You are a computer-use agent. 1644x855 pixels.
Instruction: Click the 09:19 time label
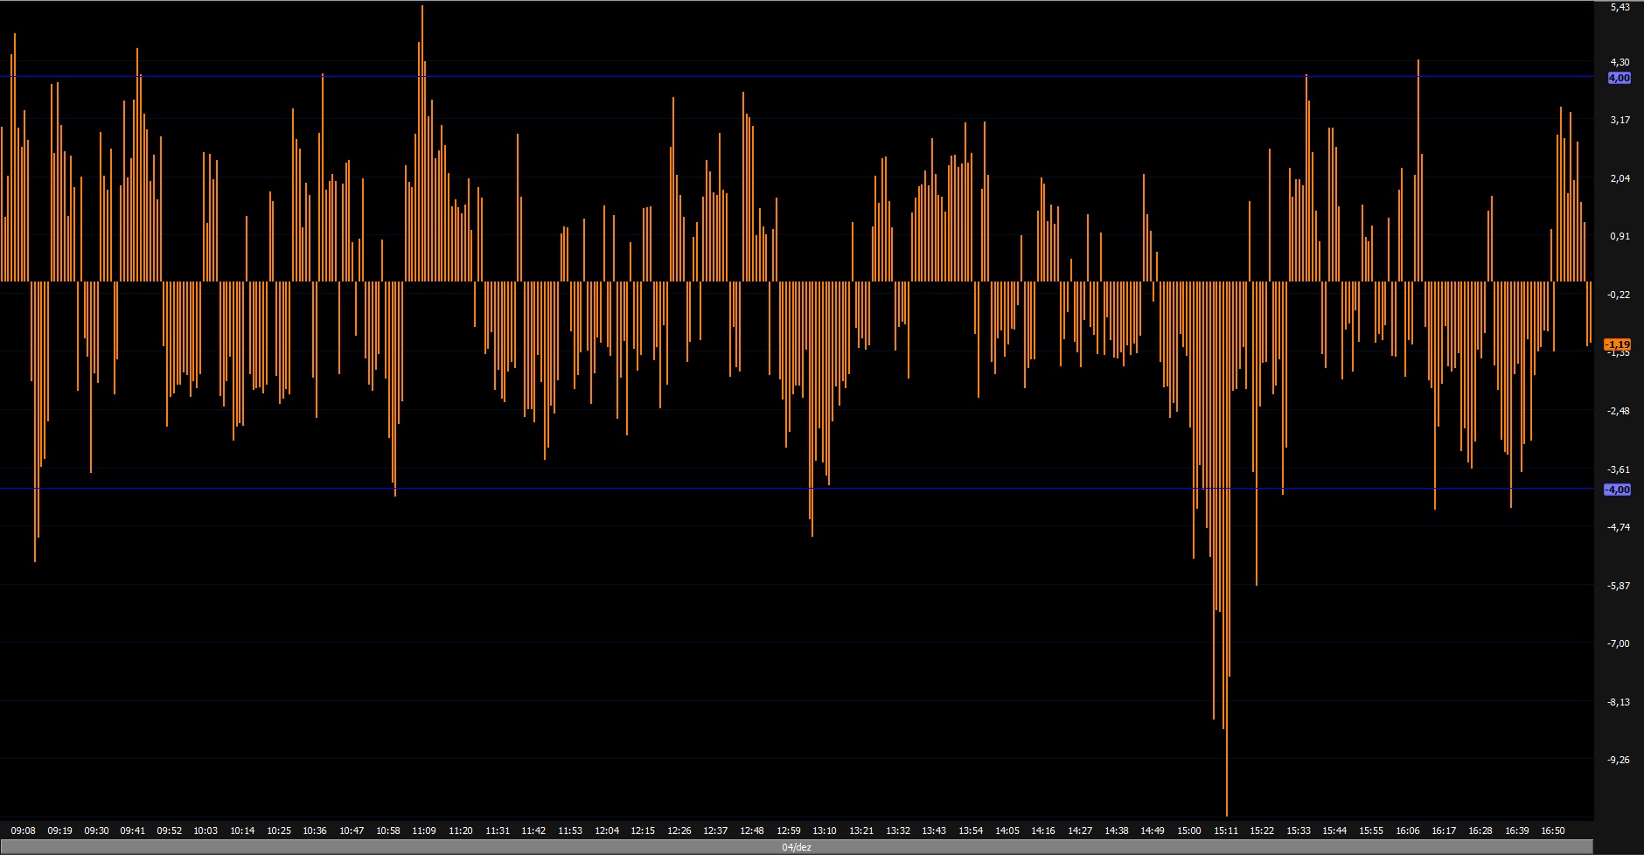pos(60,831)
